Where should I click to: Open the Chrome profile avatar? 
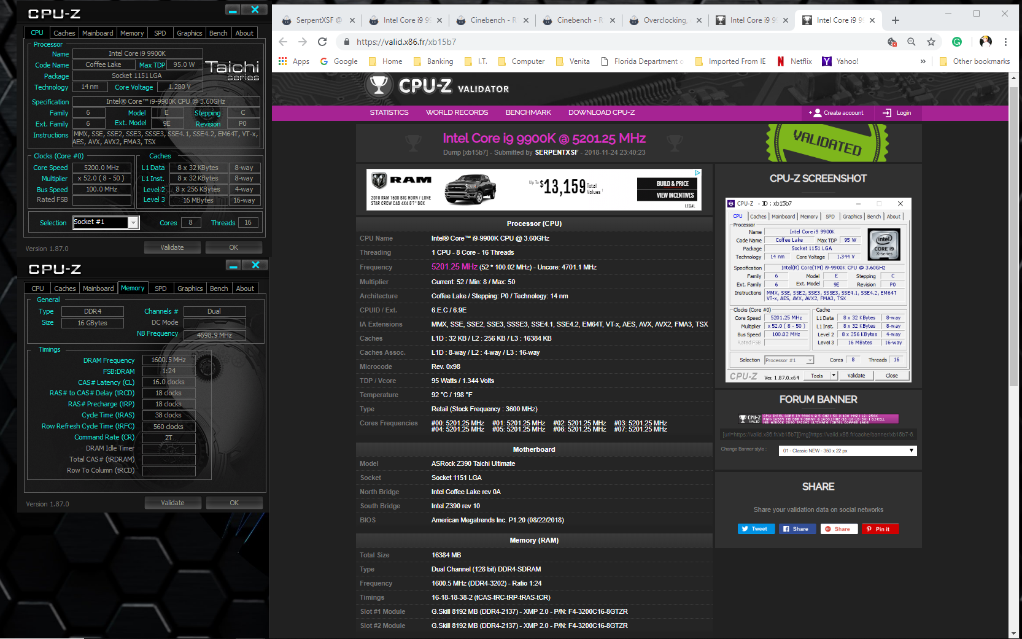986,42
